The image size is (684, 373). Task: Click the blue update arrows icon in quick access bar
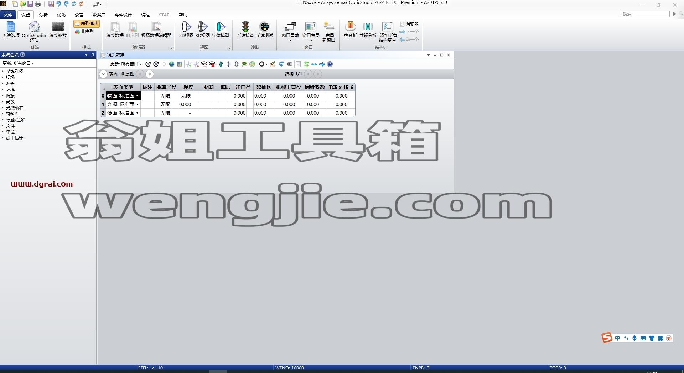(74, 4)
